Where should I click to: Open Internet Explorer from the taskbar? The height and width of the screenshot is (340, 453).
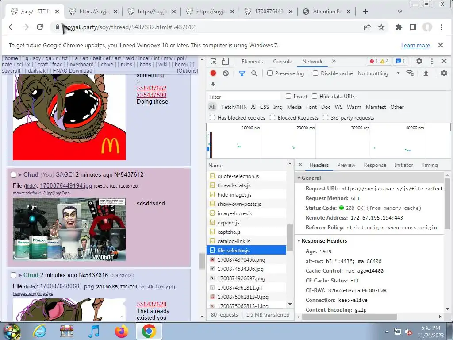point(39,331)
